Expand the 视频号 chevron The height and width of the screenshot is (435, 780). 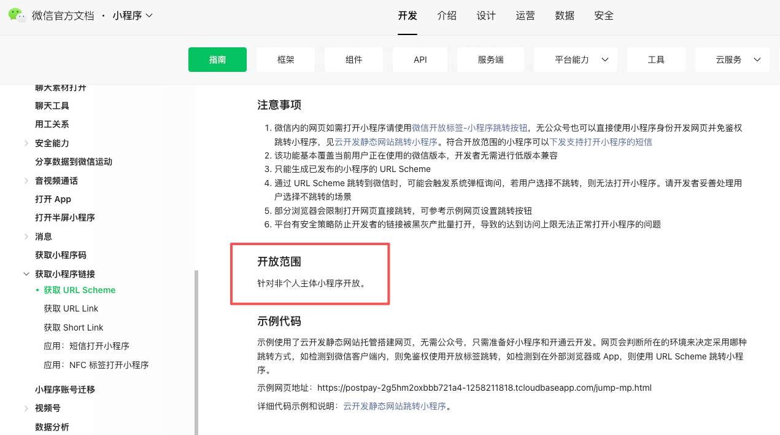pos(26,409)
